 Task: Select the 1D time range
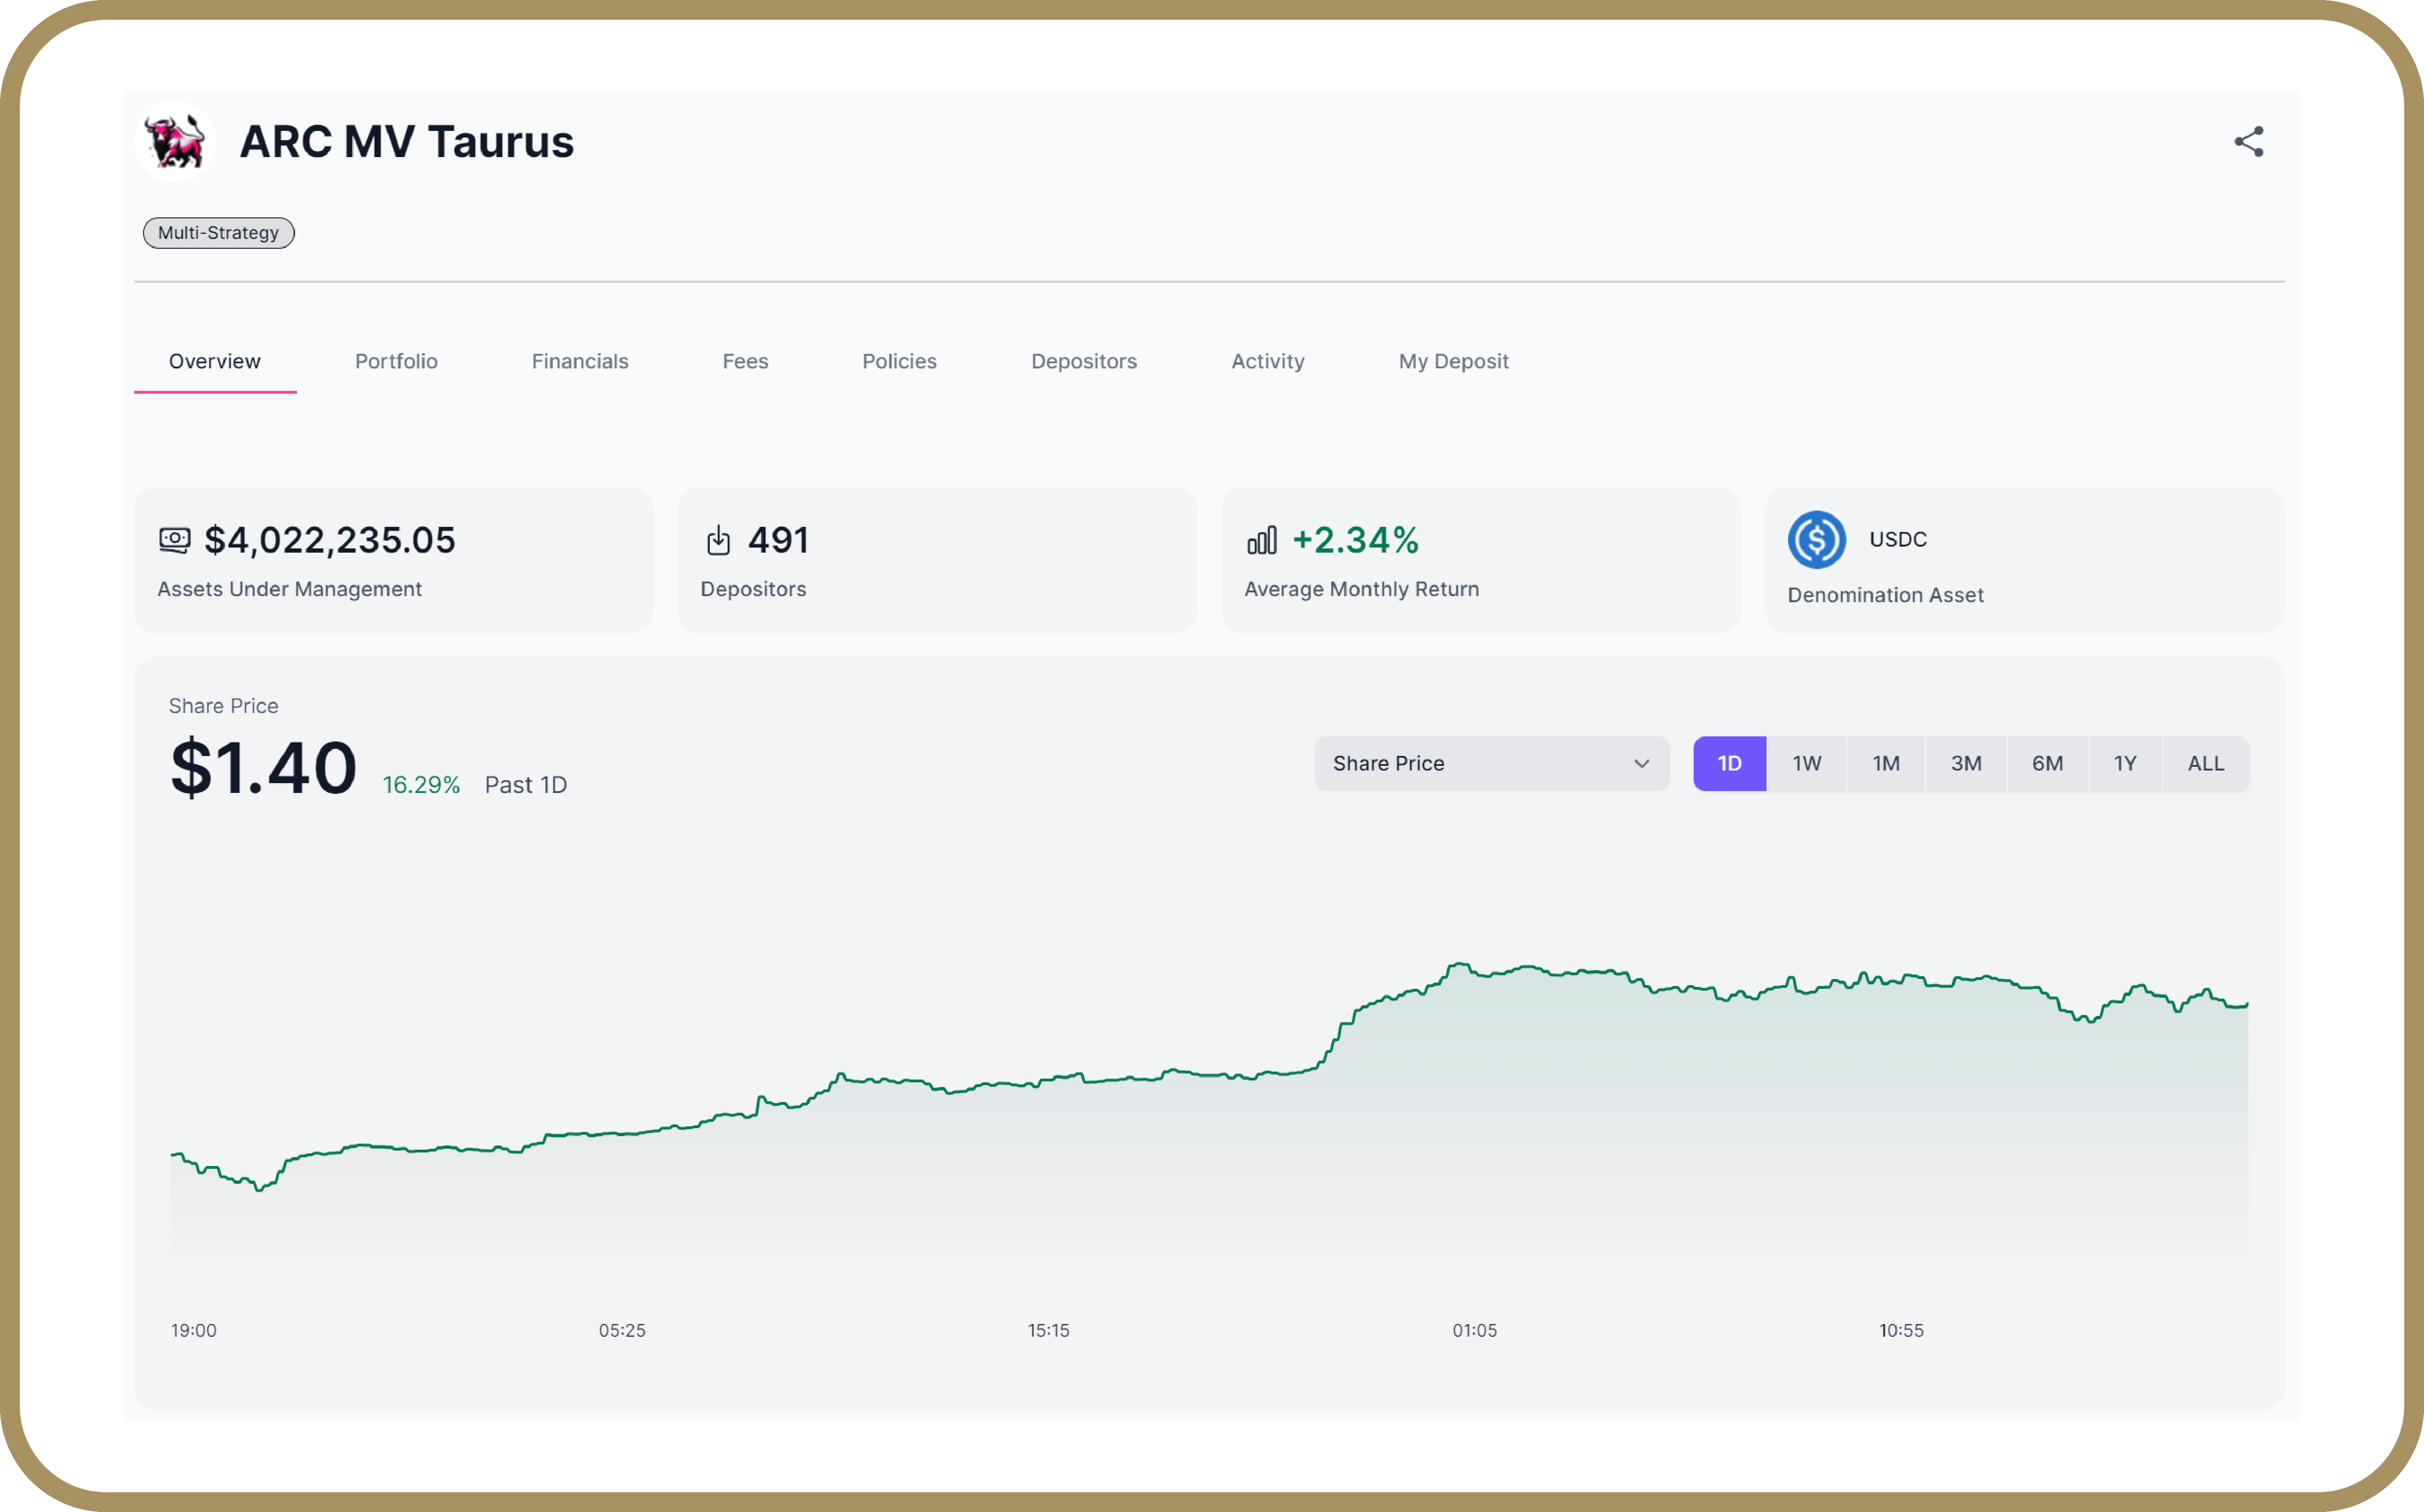tap(1729, 763)
